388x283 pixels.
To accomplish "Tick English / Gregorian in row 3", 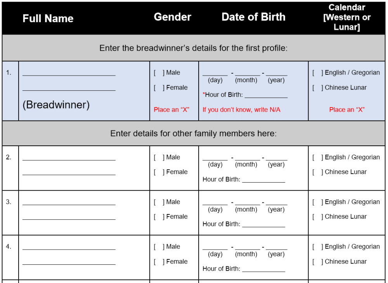I will point(318,202).
